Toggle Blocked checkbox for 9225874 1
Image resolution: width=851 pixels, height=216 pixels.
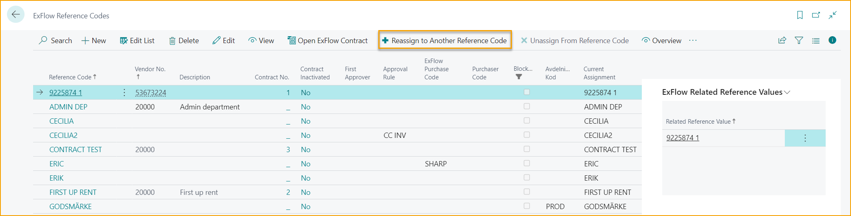coord(527,92)
